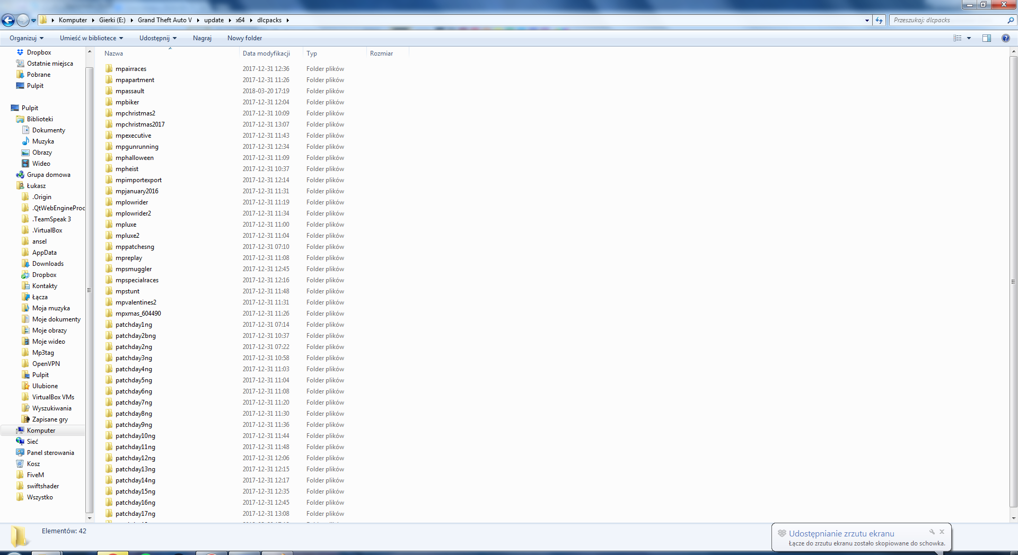
Task: Click the Kosz recycle bin icon
Action: coord(20,464)
